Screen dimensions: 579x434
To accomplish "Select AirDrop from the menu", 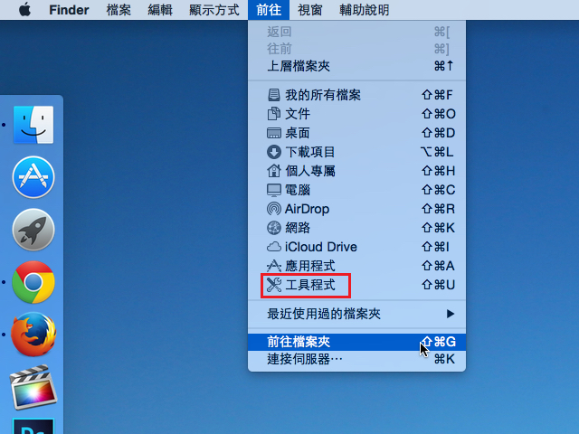I will 307,209.
